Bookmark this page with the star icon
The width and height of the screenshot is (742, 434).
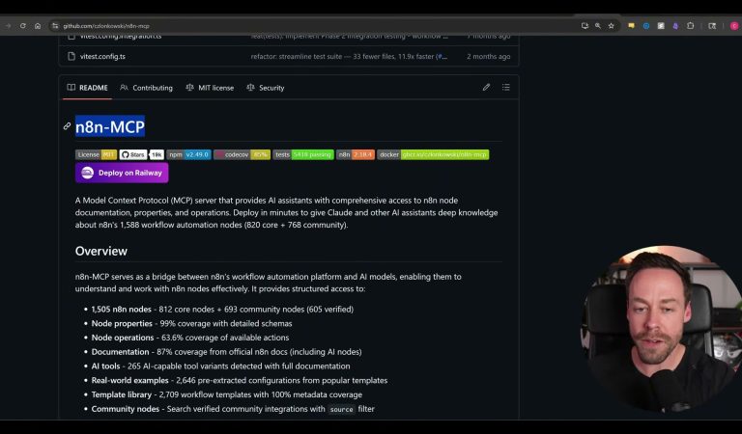(612, 26)
